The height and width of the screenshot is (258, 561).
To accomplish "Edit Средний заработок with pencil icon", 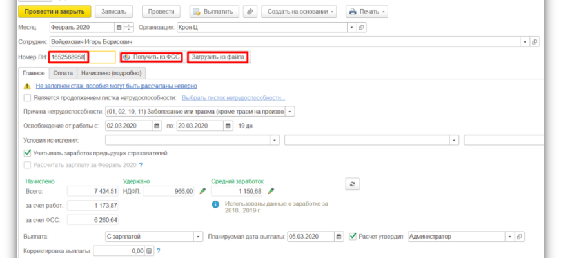I will click(x=271, y=191).
